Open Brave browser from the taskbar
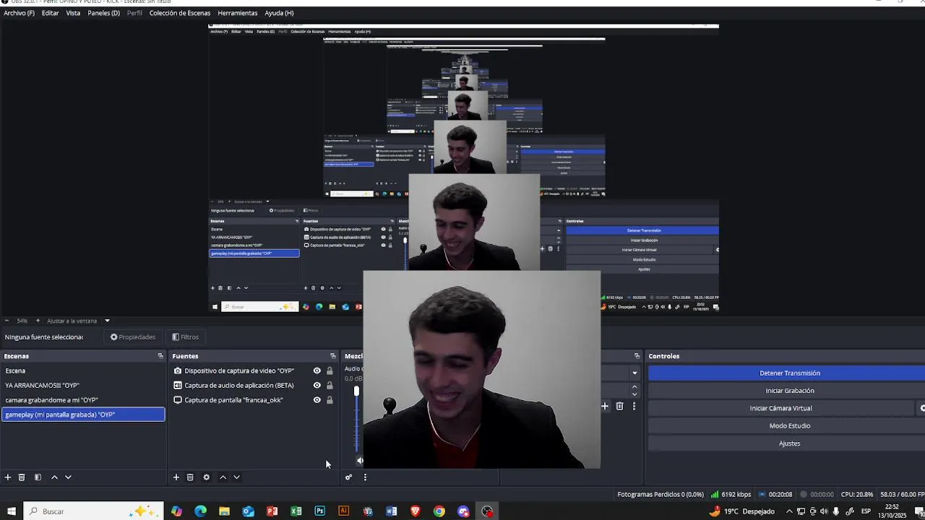The image size is (925, 520). click(415, 511)
